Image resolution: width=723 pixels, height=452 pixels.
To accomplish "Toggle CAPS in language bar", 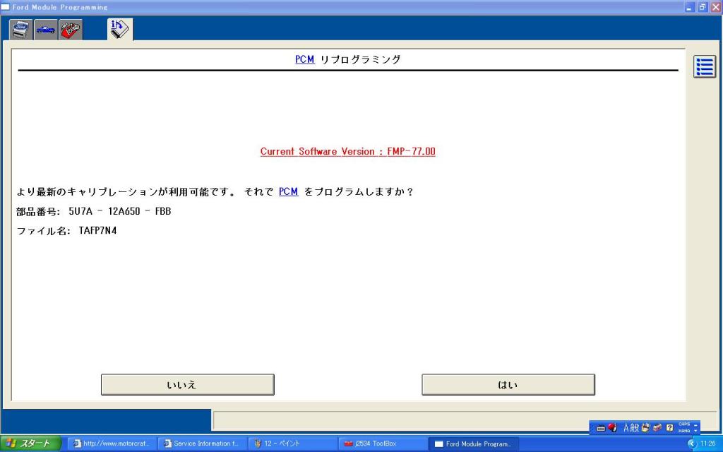I will click(683, 424).
